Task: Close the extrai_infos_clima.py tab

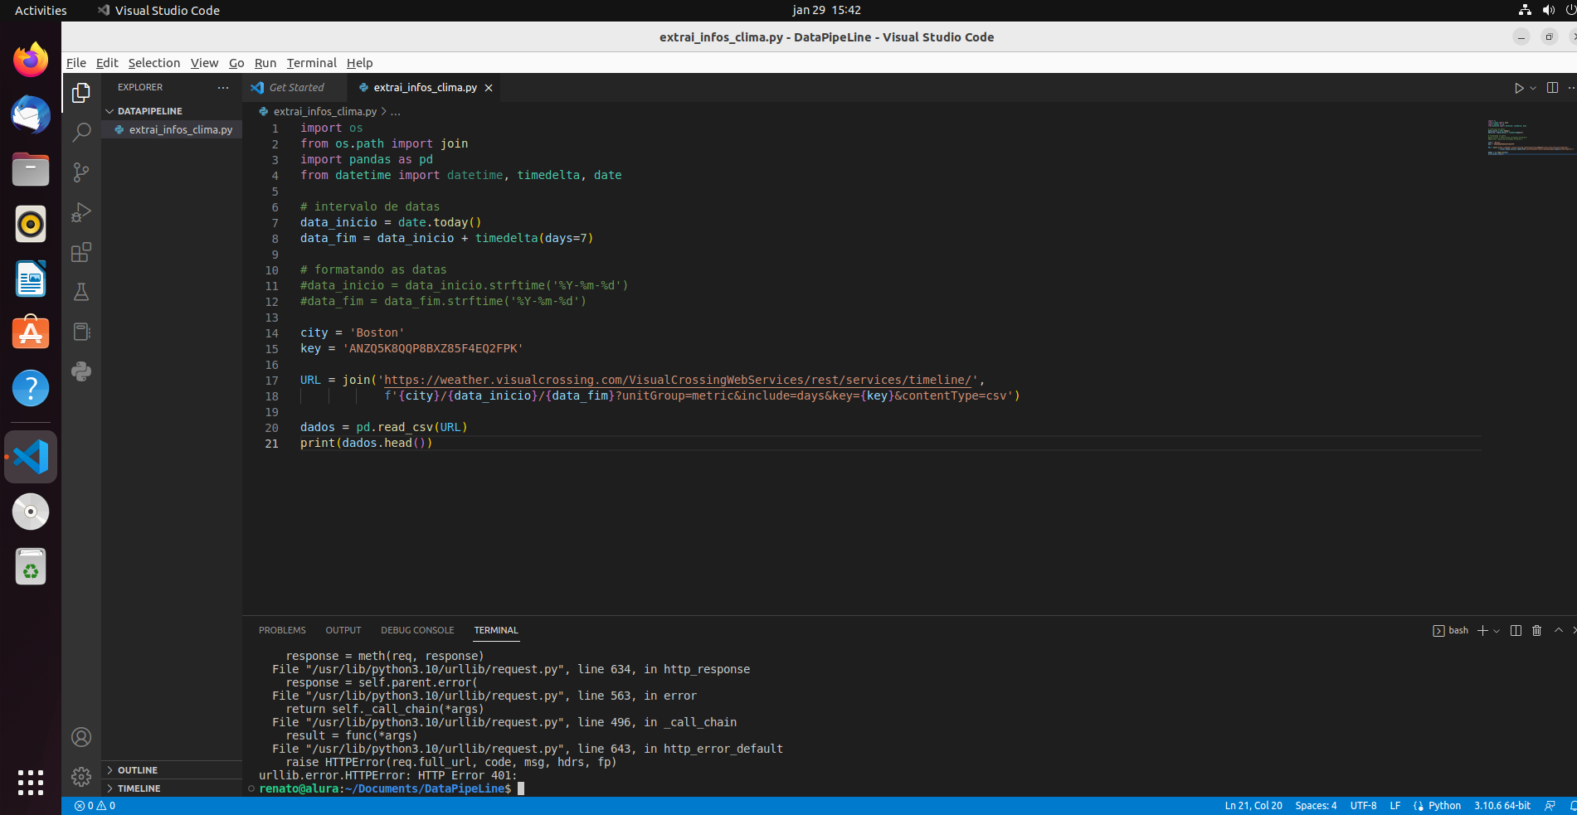Action: [489, 88]
